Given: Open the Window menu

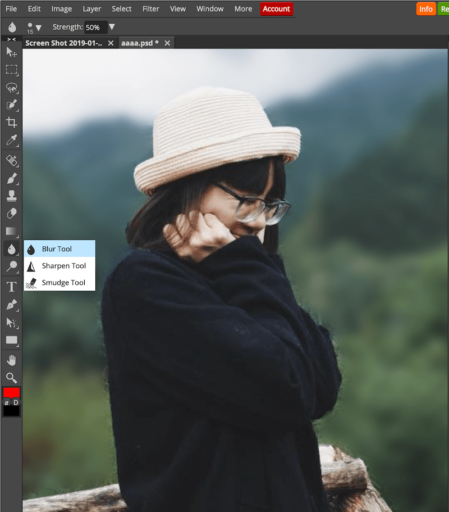Looking at the screenshot, I should click(210, 9).
